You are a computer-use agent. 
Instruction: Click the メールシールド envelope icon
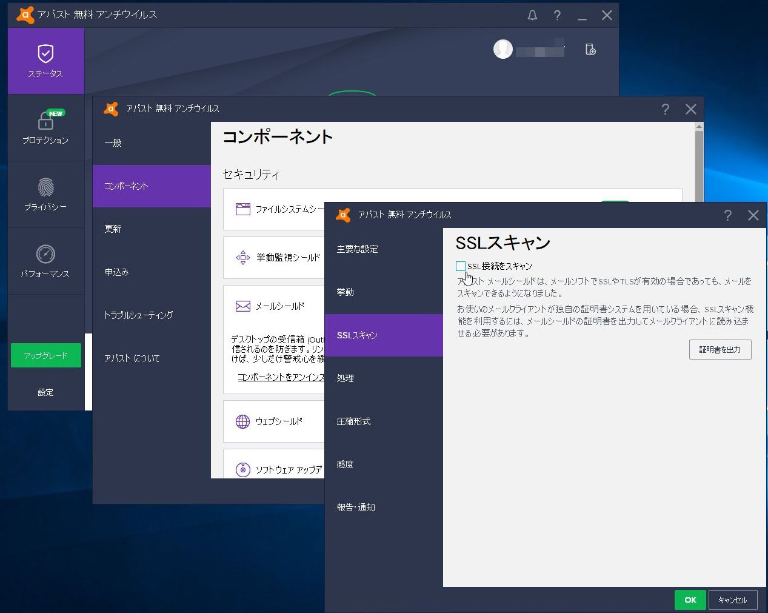click(242, 306)
